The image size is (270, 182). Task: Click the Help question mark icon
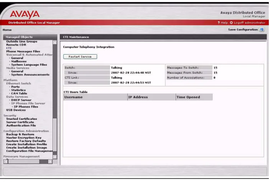219,23
